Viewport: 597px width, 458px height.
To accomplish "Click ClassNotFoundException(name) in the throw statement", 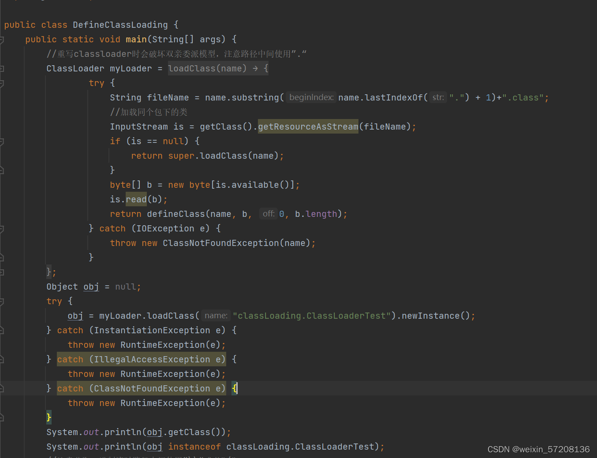I will pyautogui.click(x=237, y=243).
